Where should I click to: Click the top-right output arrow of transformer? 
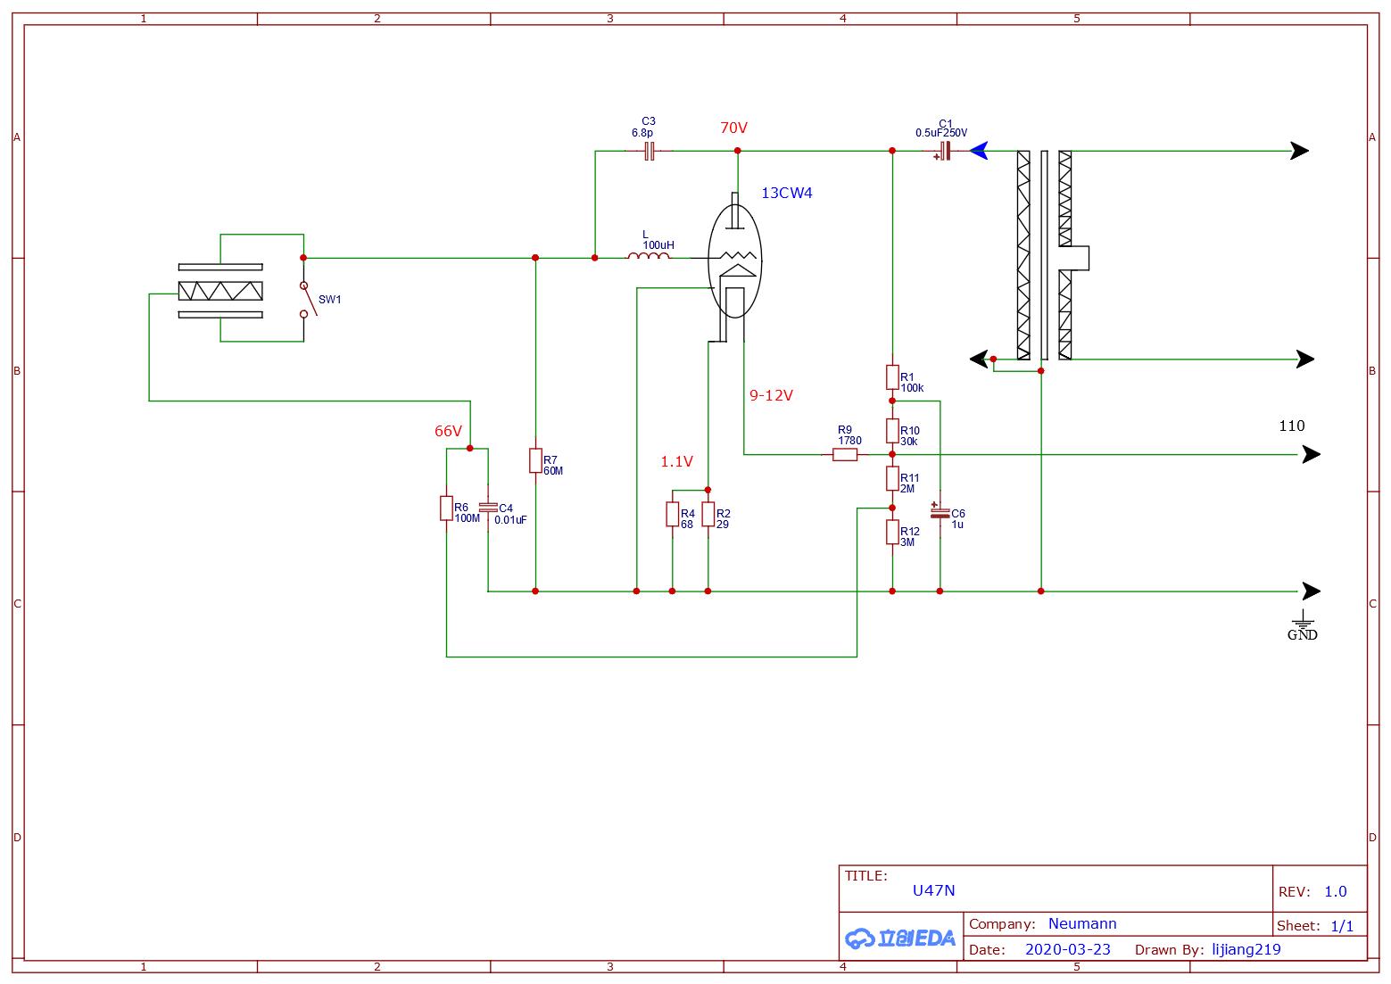(x=1300, y=151)
